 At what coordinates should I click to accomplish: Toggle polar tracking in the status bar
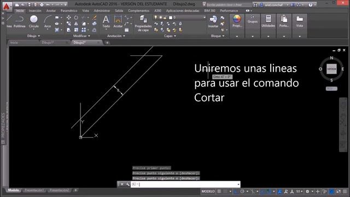coord(242,191)
